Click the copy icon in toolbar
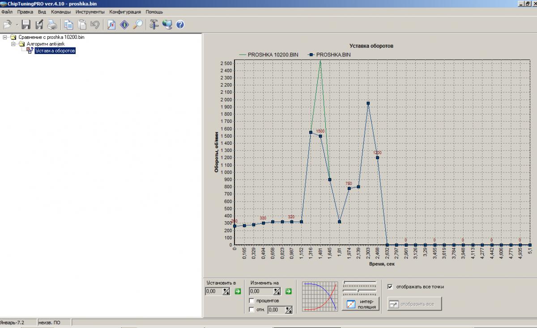This screenshot has width=537, height=328. tap(68, 25)
